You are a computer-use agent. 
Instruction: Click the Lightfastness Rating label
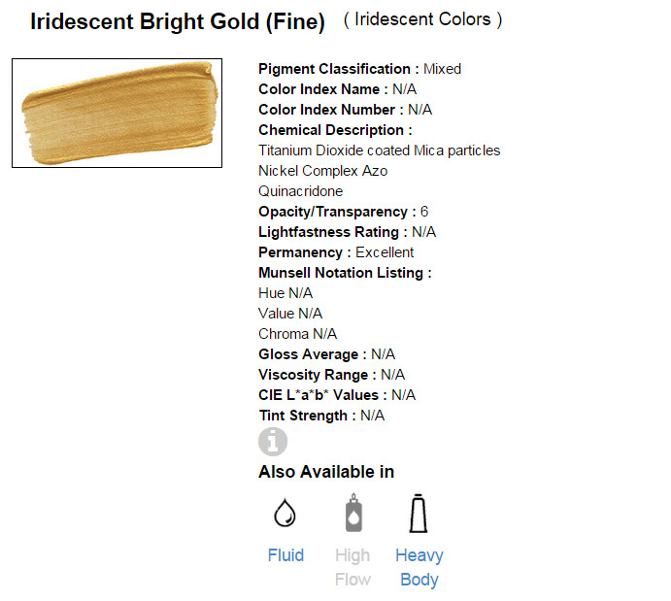click(329, 232)
